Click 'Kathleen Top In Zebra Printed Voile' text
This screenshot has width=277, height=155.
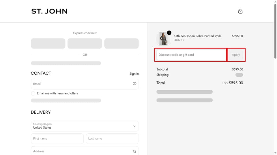point(197,36)
